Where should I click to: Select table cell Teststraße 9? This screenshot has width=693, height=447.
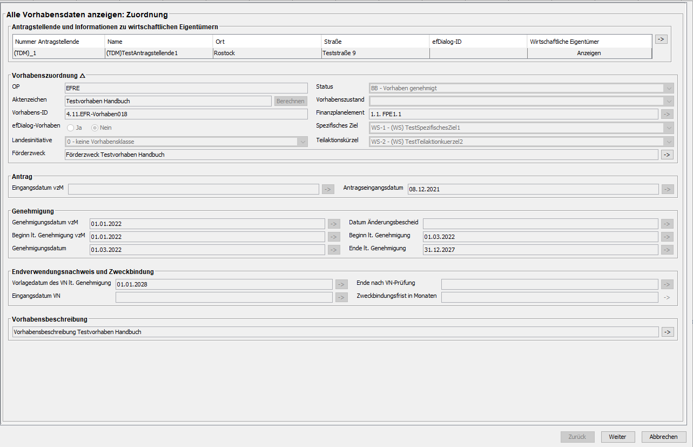click(375, 53)
